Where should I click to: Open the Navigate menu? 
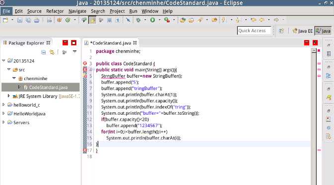(x=77, y=11)
